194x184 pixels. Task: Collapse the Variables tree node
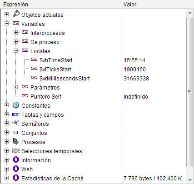[6, 24]
